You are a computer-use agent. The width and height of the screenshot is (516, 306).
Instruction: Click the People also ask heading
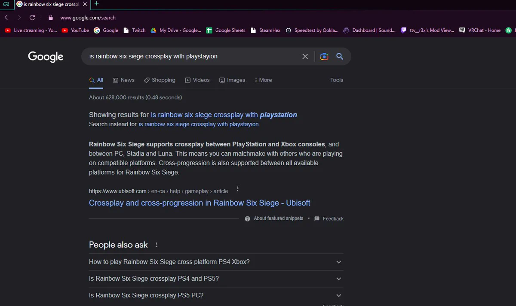[x=118, y=245]
